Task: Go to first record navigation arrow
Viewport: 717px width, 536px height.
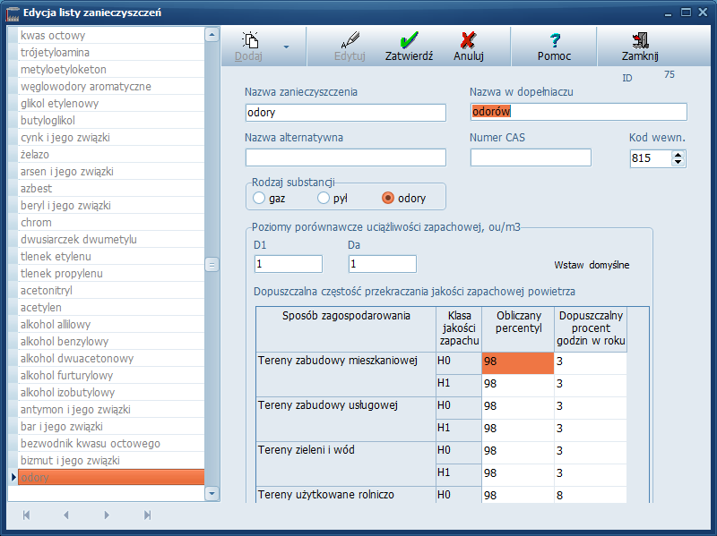Action: (26, 515)
